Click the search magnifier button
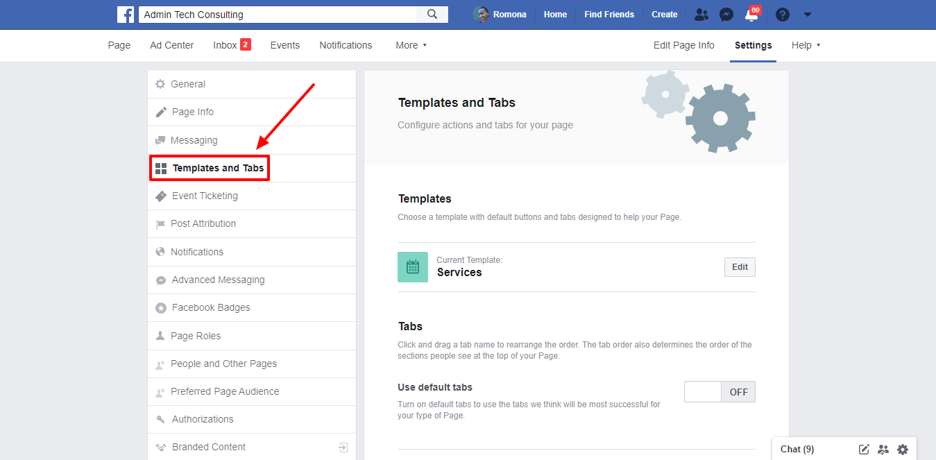 click(x=432, y=14)
